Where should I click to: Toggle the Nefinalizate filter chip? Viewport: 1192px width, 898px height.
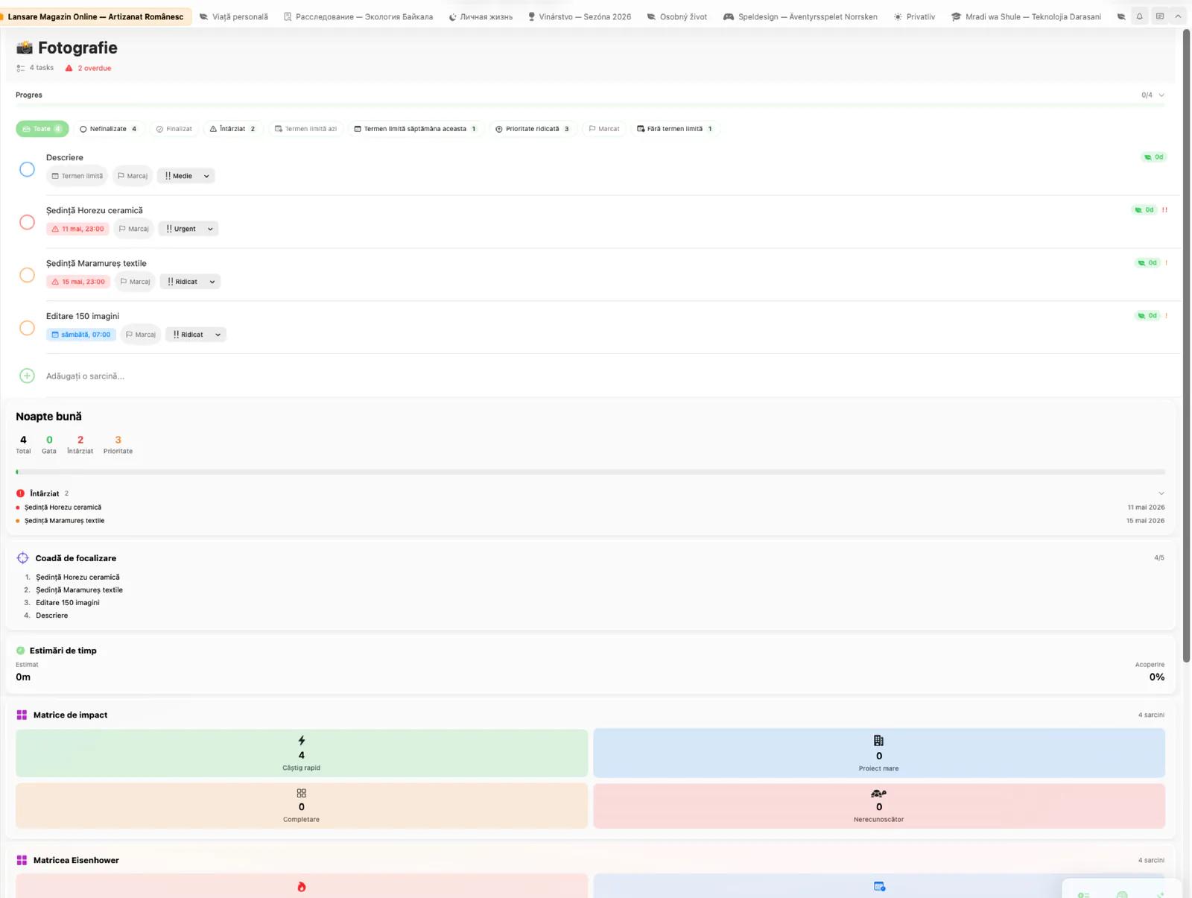point(108,129)
